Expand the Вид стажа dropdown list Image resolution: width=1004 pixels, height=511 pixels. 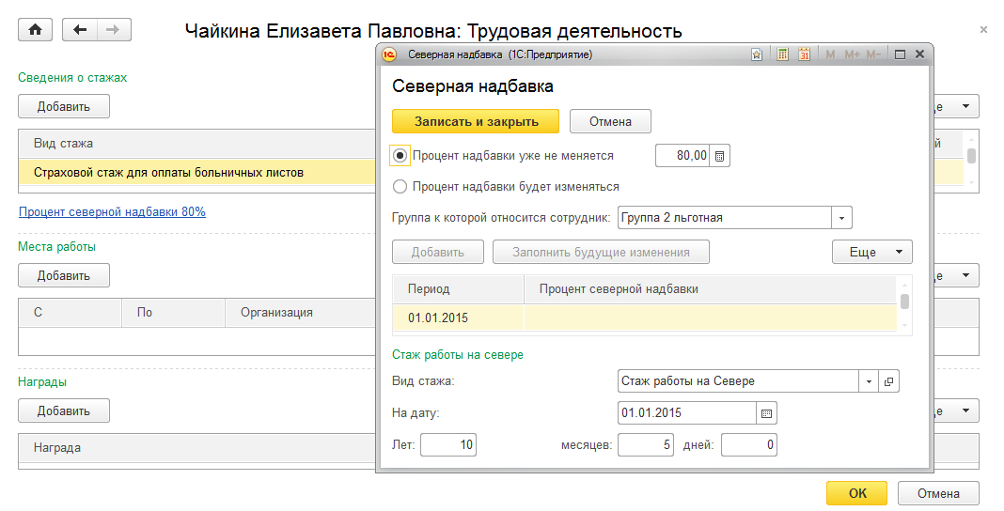(x=869, y=381)
